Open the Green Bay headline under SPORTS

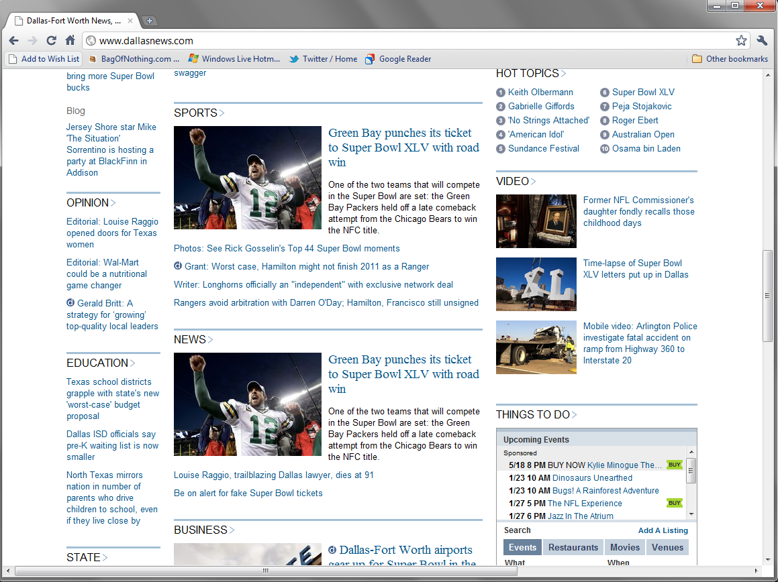click(404, 148)
